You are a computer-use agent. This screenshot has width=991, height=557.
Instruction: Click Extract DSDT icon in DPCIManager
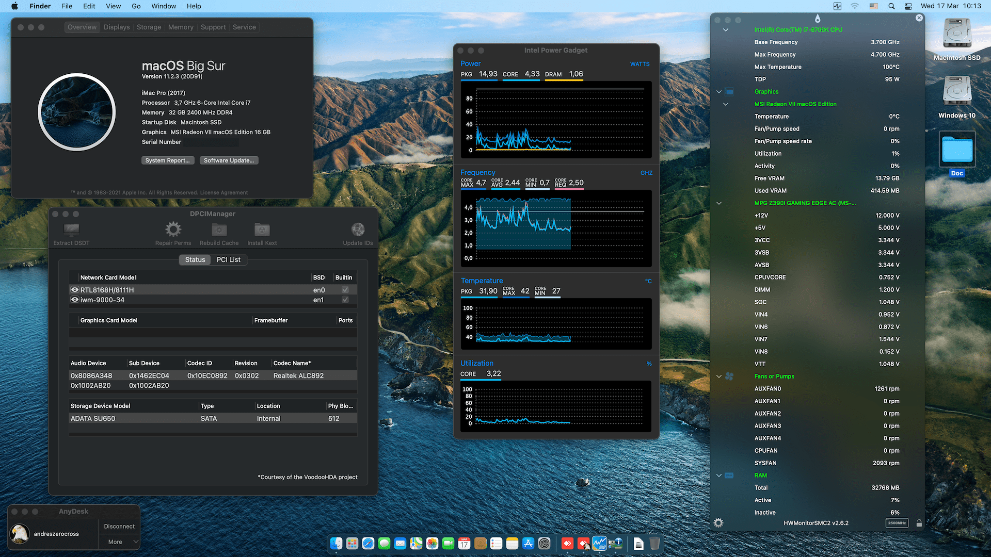click(x=71, y=229)
